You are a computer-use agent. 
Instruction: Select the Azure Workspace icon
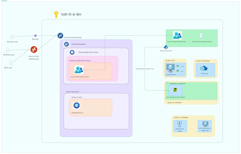tap(66, 44)
